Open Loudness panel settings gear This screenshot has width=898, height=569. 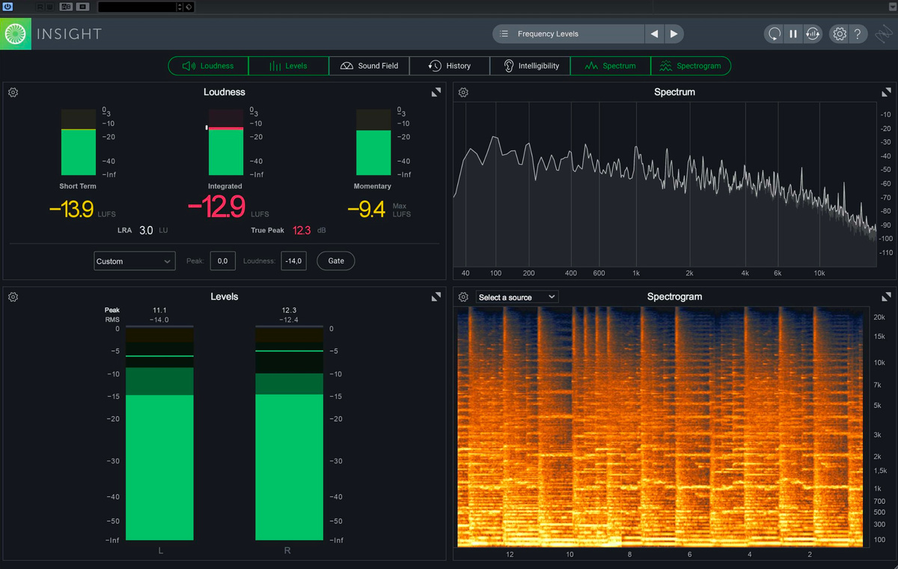tap(13, 92)
